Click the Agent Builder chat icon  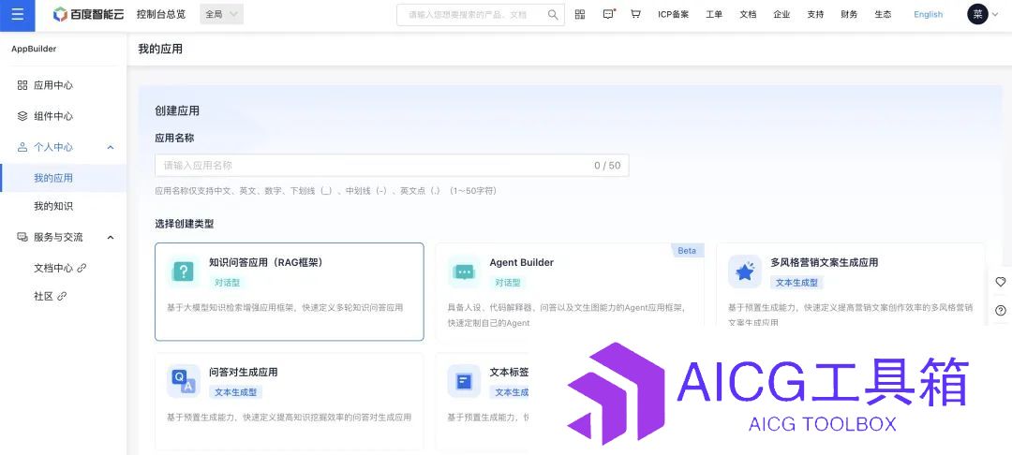pos(464,272)
